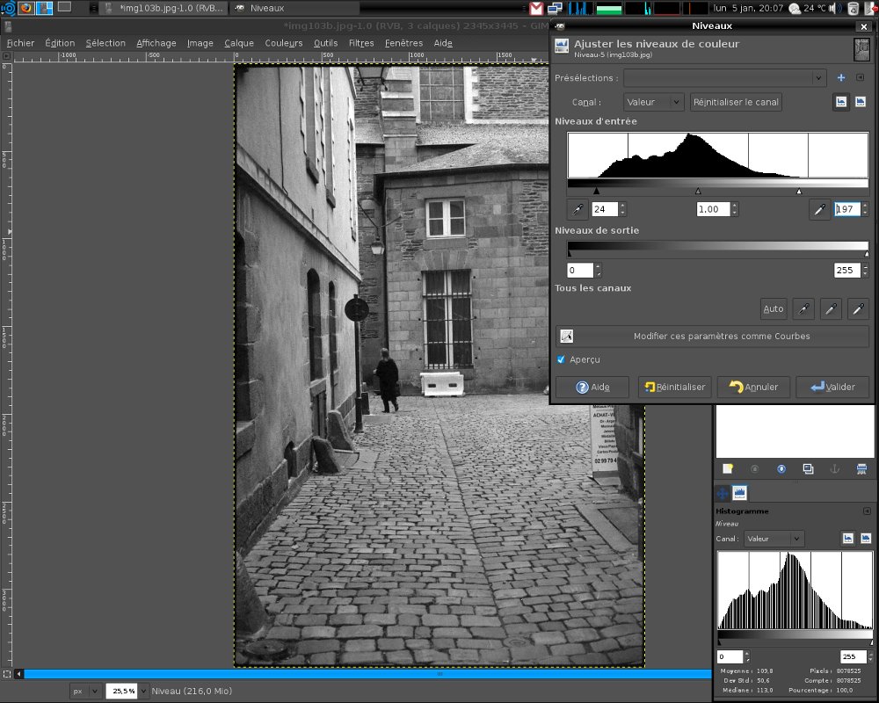Switch to img103b.jpg taskbar window
The image size is (879, 703).
[163, 8]
